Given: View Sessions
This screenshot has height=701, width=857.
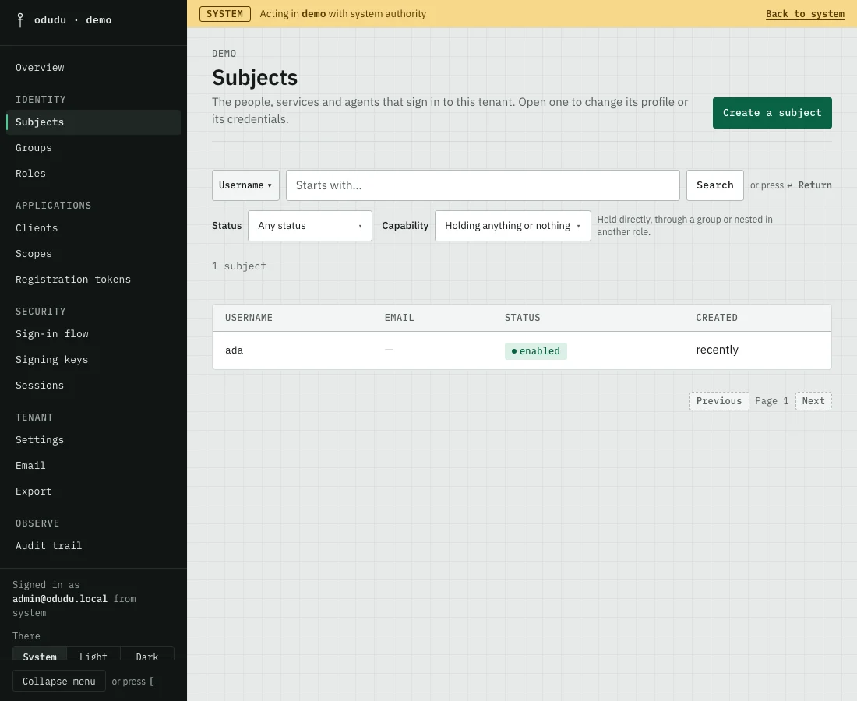Looking at the screenshot, I should point(93,386).
